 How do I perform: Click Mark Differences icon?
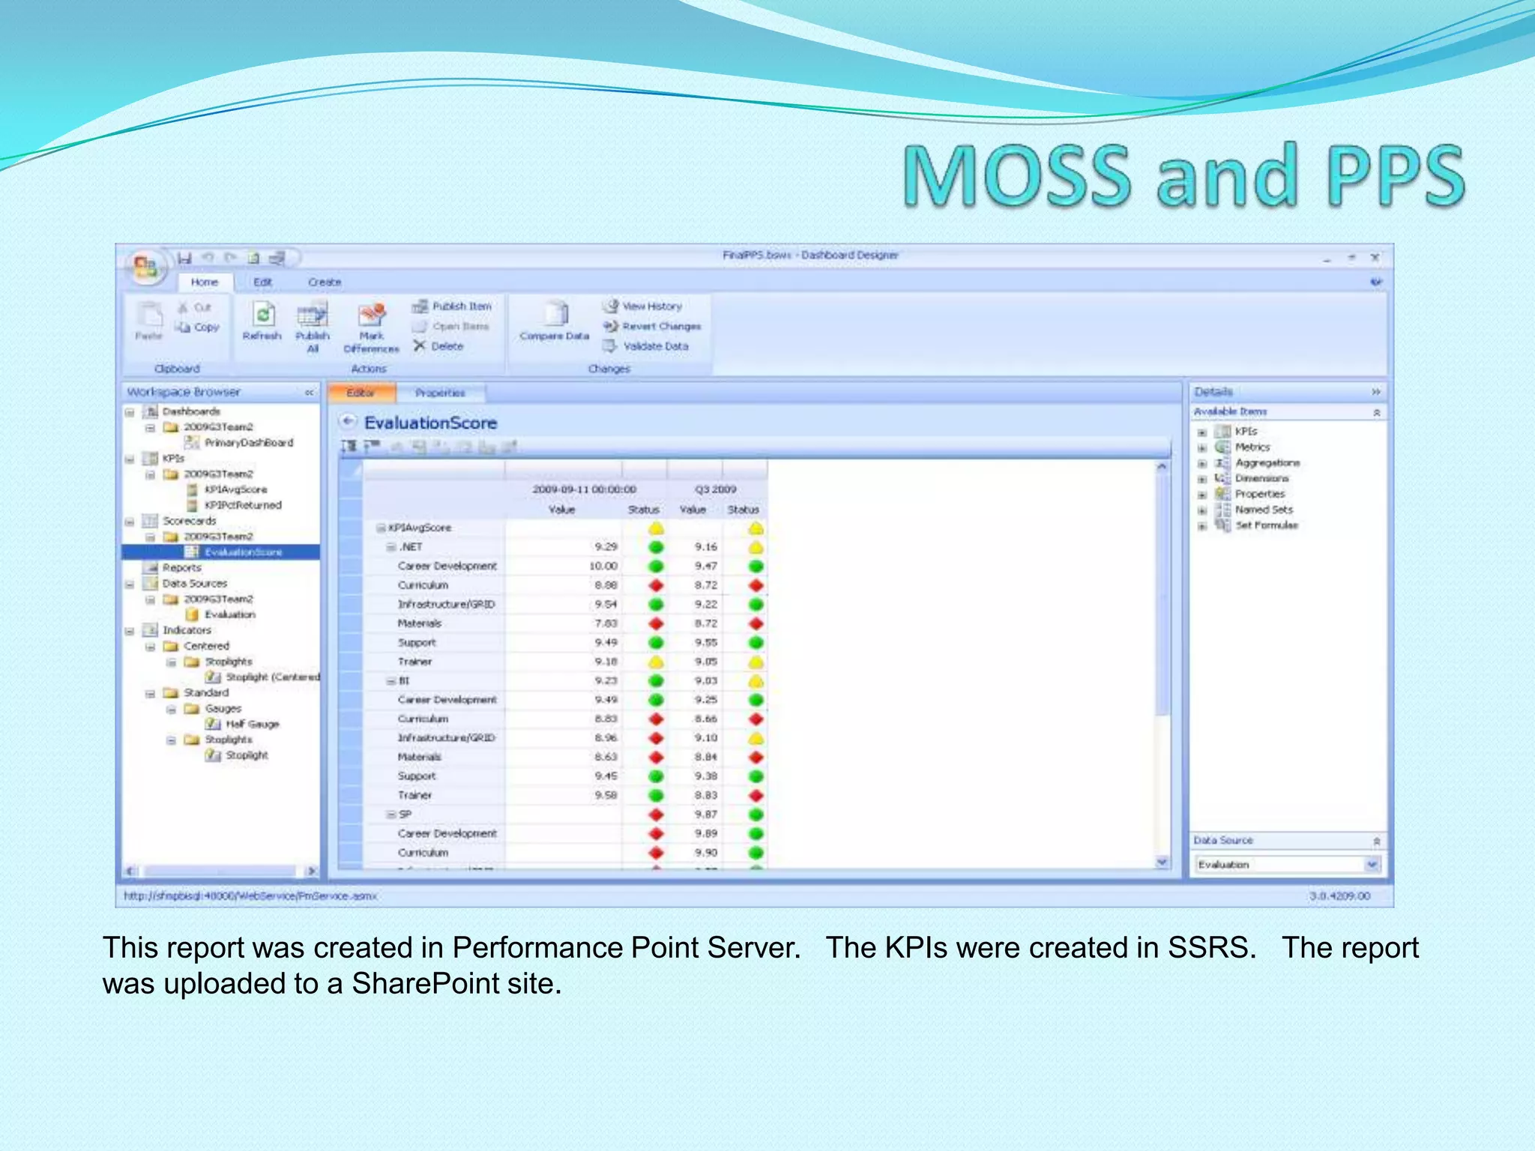coord(372,315)
